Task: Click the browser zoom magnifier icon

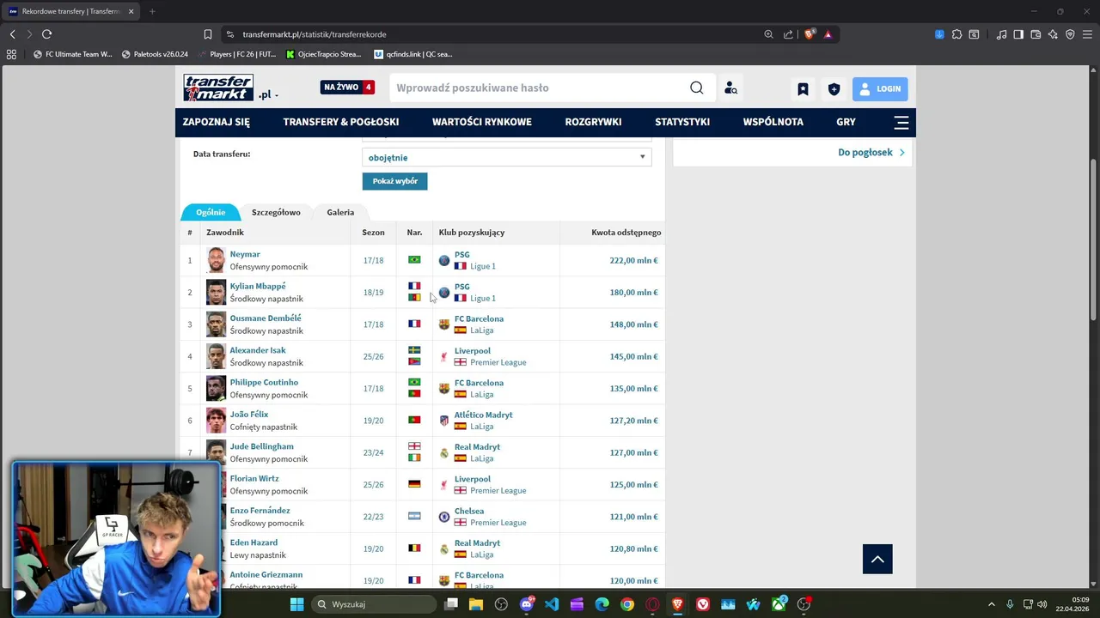Action: (768, 34)
